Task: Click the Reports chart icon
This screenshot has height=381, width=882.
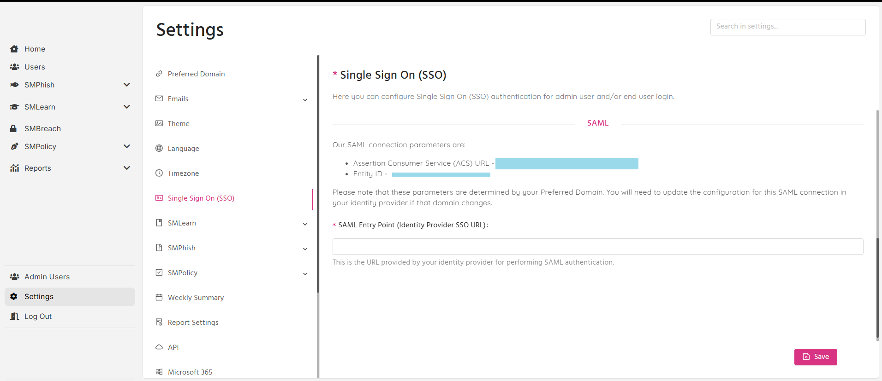Action: point(14,168)
